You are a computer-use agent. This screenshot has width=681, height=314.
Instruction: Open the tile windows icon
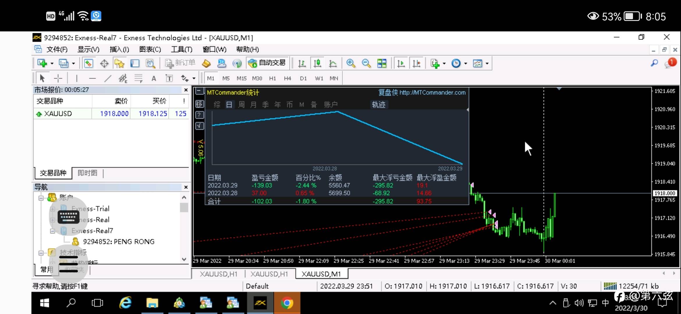[x=382, y=63]
